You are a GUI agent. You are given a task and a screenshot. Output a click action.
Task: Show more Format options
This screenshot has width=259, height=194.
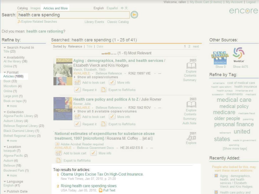[x=12, y=106]
